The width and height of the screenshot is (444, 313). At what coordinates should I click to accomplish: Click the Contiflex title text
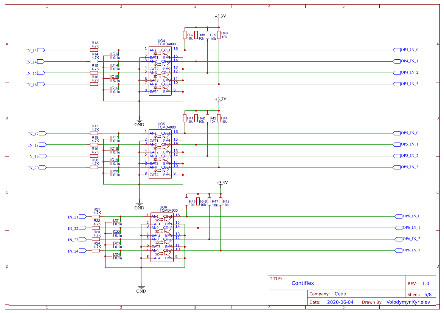click(303, 283)
